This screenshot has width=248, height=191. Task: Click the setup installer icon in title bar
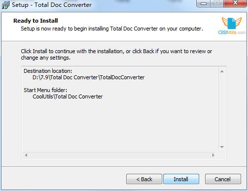pos(5,5)
